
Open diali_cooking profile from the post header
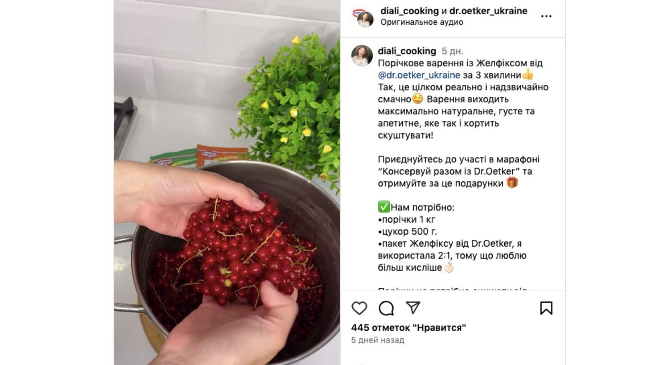pos(410,11)
